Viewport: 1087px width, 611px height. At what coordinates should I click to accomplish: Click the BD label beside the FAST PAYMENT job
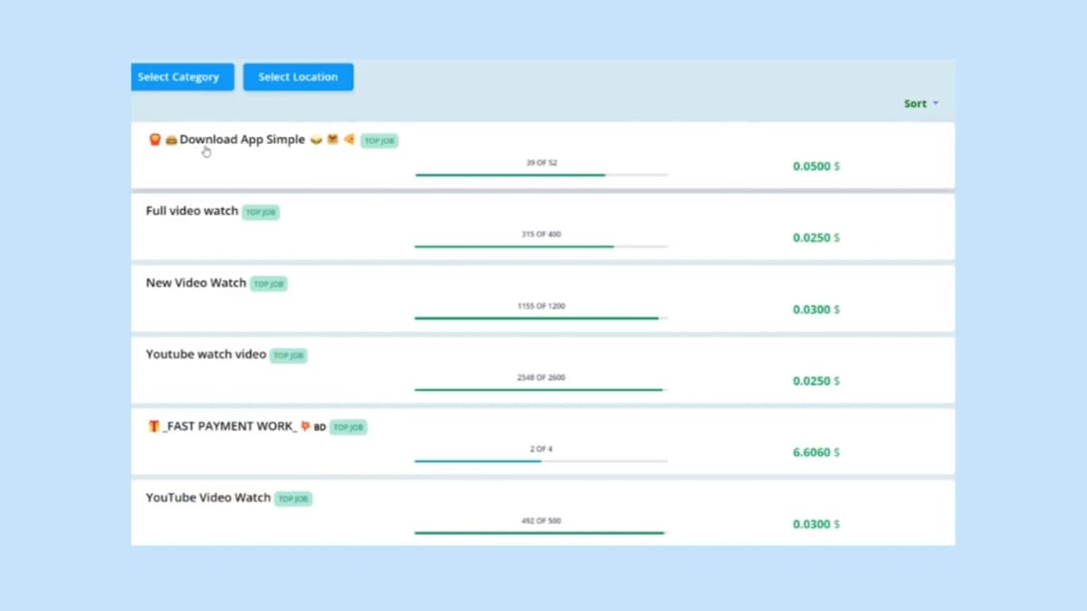[319, 426]
